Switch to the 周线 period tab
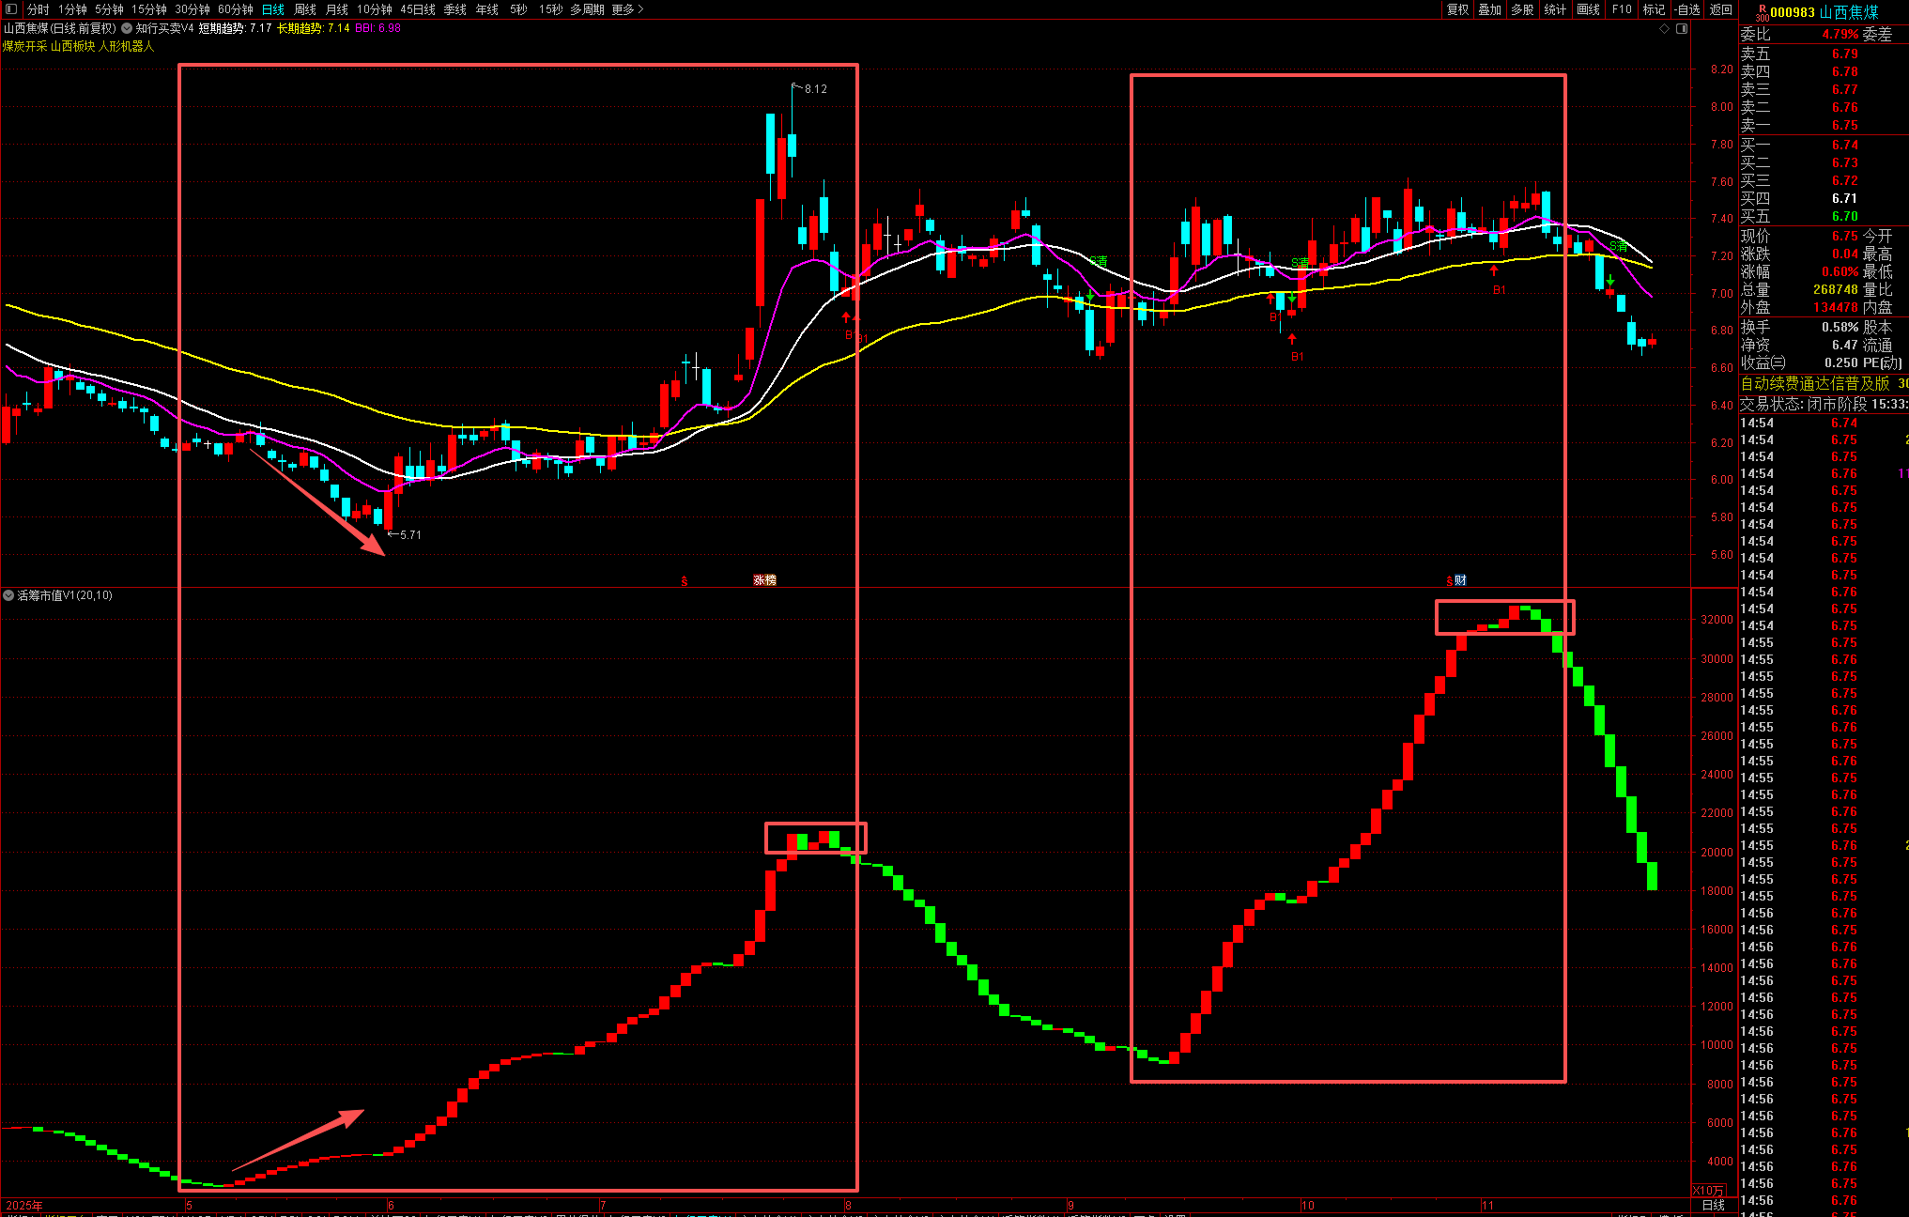The height and width of the screenshot is (1217, 1909). [305, 9]
